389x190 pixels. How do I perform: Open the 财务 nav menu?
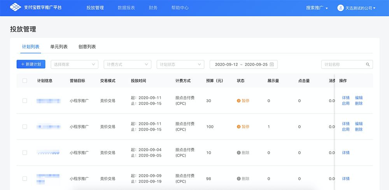pos(153,8)
